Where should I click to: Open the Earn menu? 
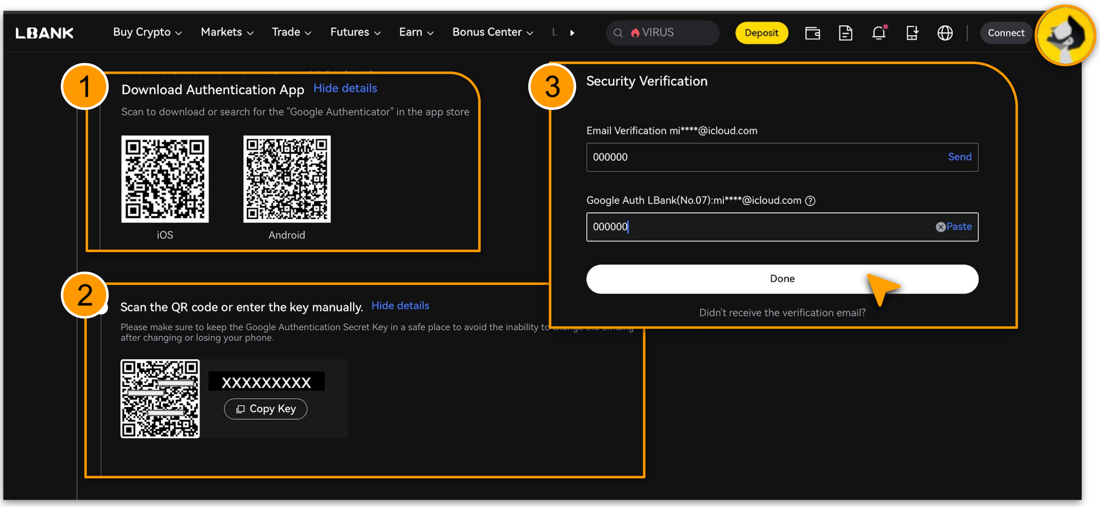[x=416, y=32]
